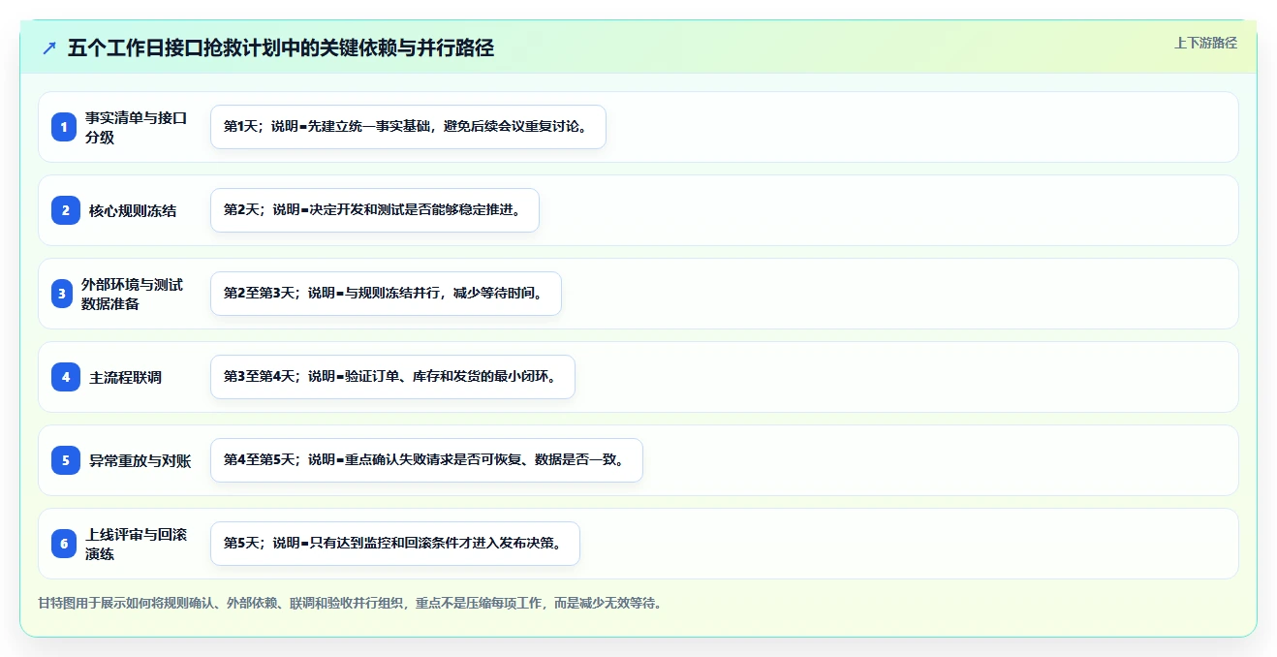This screenshot has height=657, width=1277.
Task: Click the 第4至第5天 description box
Action: click(x=426, y=460)
